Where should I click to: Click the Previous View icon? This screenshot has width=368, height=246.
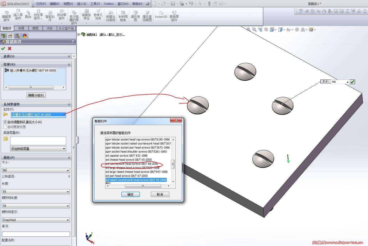tap(260, 30)
